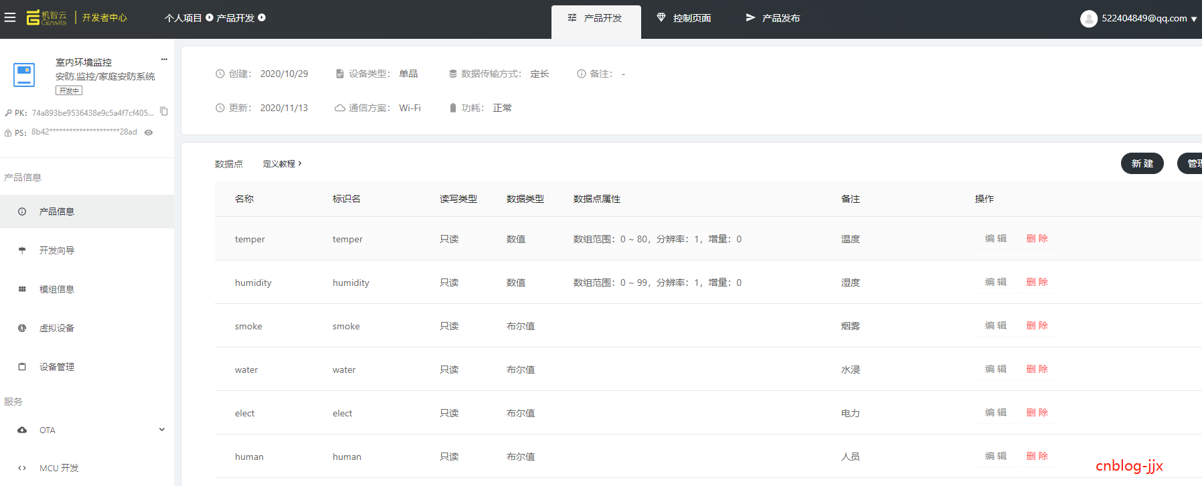
Task: Edit the temper data point
Action: tap(996, 238)
